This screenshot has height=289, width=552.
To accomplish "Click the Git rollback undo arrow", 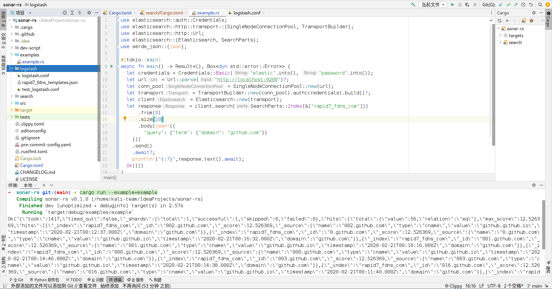I will click(x=531, y=5).
